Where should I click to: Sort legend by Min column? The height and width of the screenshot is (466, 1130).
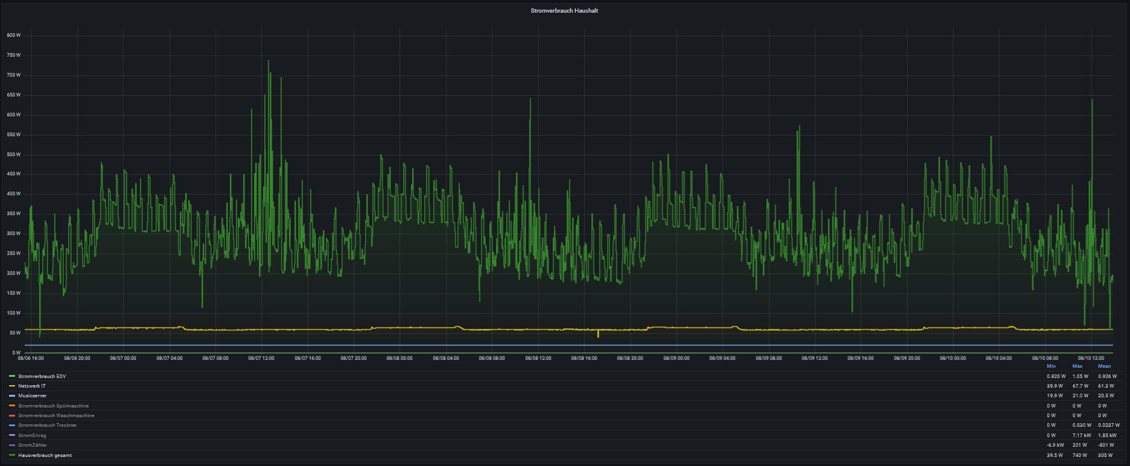pyautogui.click(x=1051, y=366)
